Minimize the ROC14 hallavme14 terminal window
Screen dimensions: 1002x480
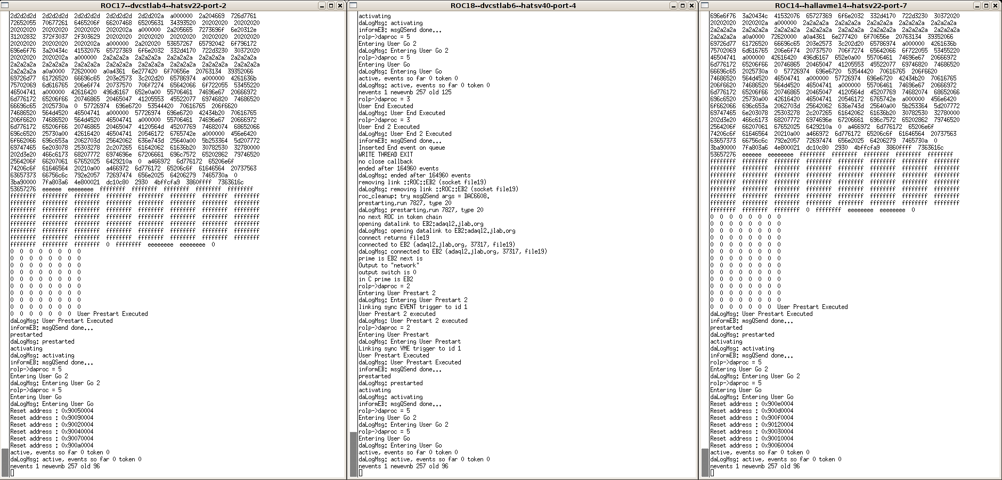point(977,5)
